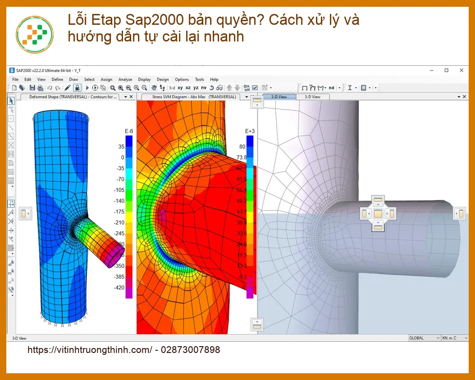Click the Redo arrow icon

click(x=58, y=88)
